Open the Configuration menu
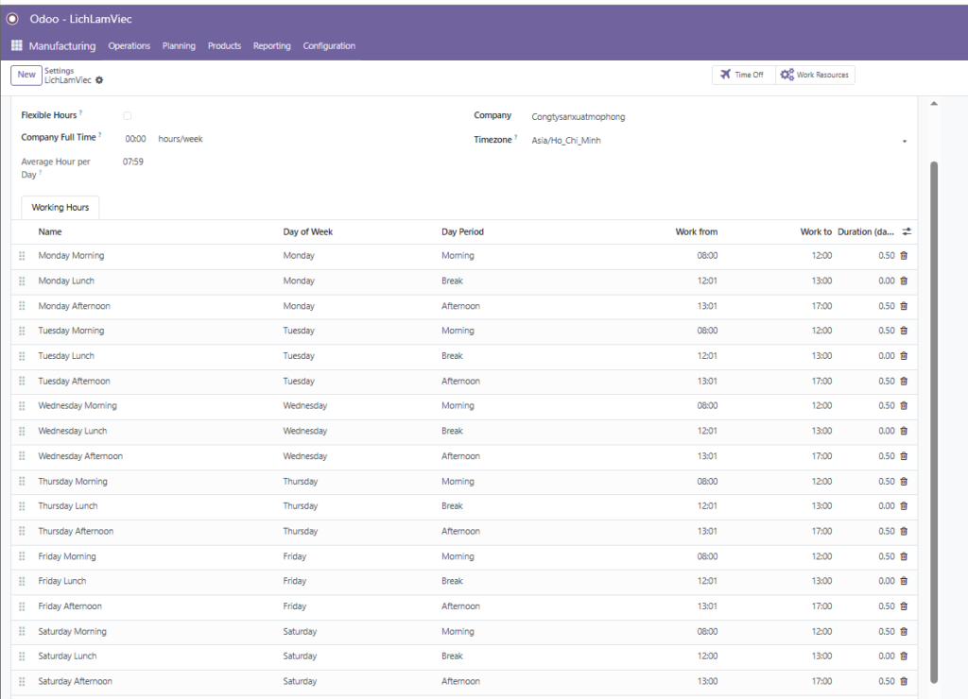 coord(329,45)
